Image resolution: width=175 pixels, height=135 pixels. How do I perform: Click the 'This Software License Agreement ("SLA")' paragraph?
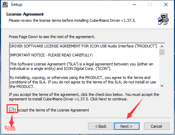[x=81, y=66]
